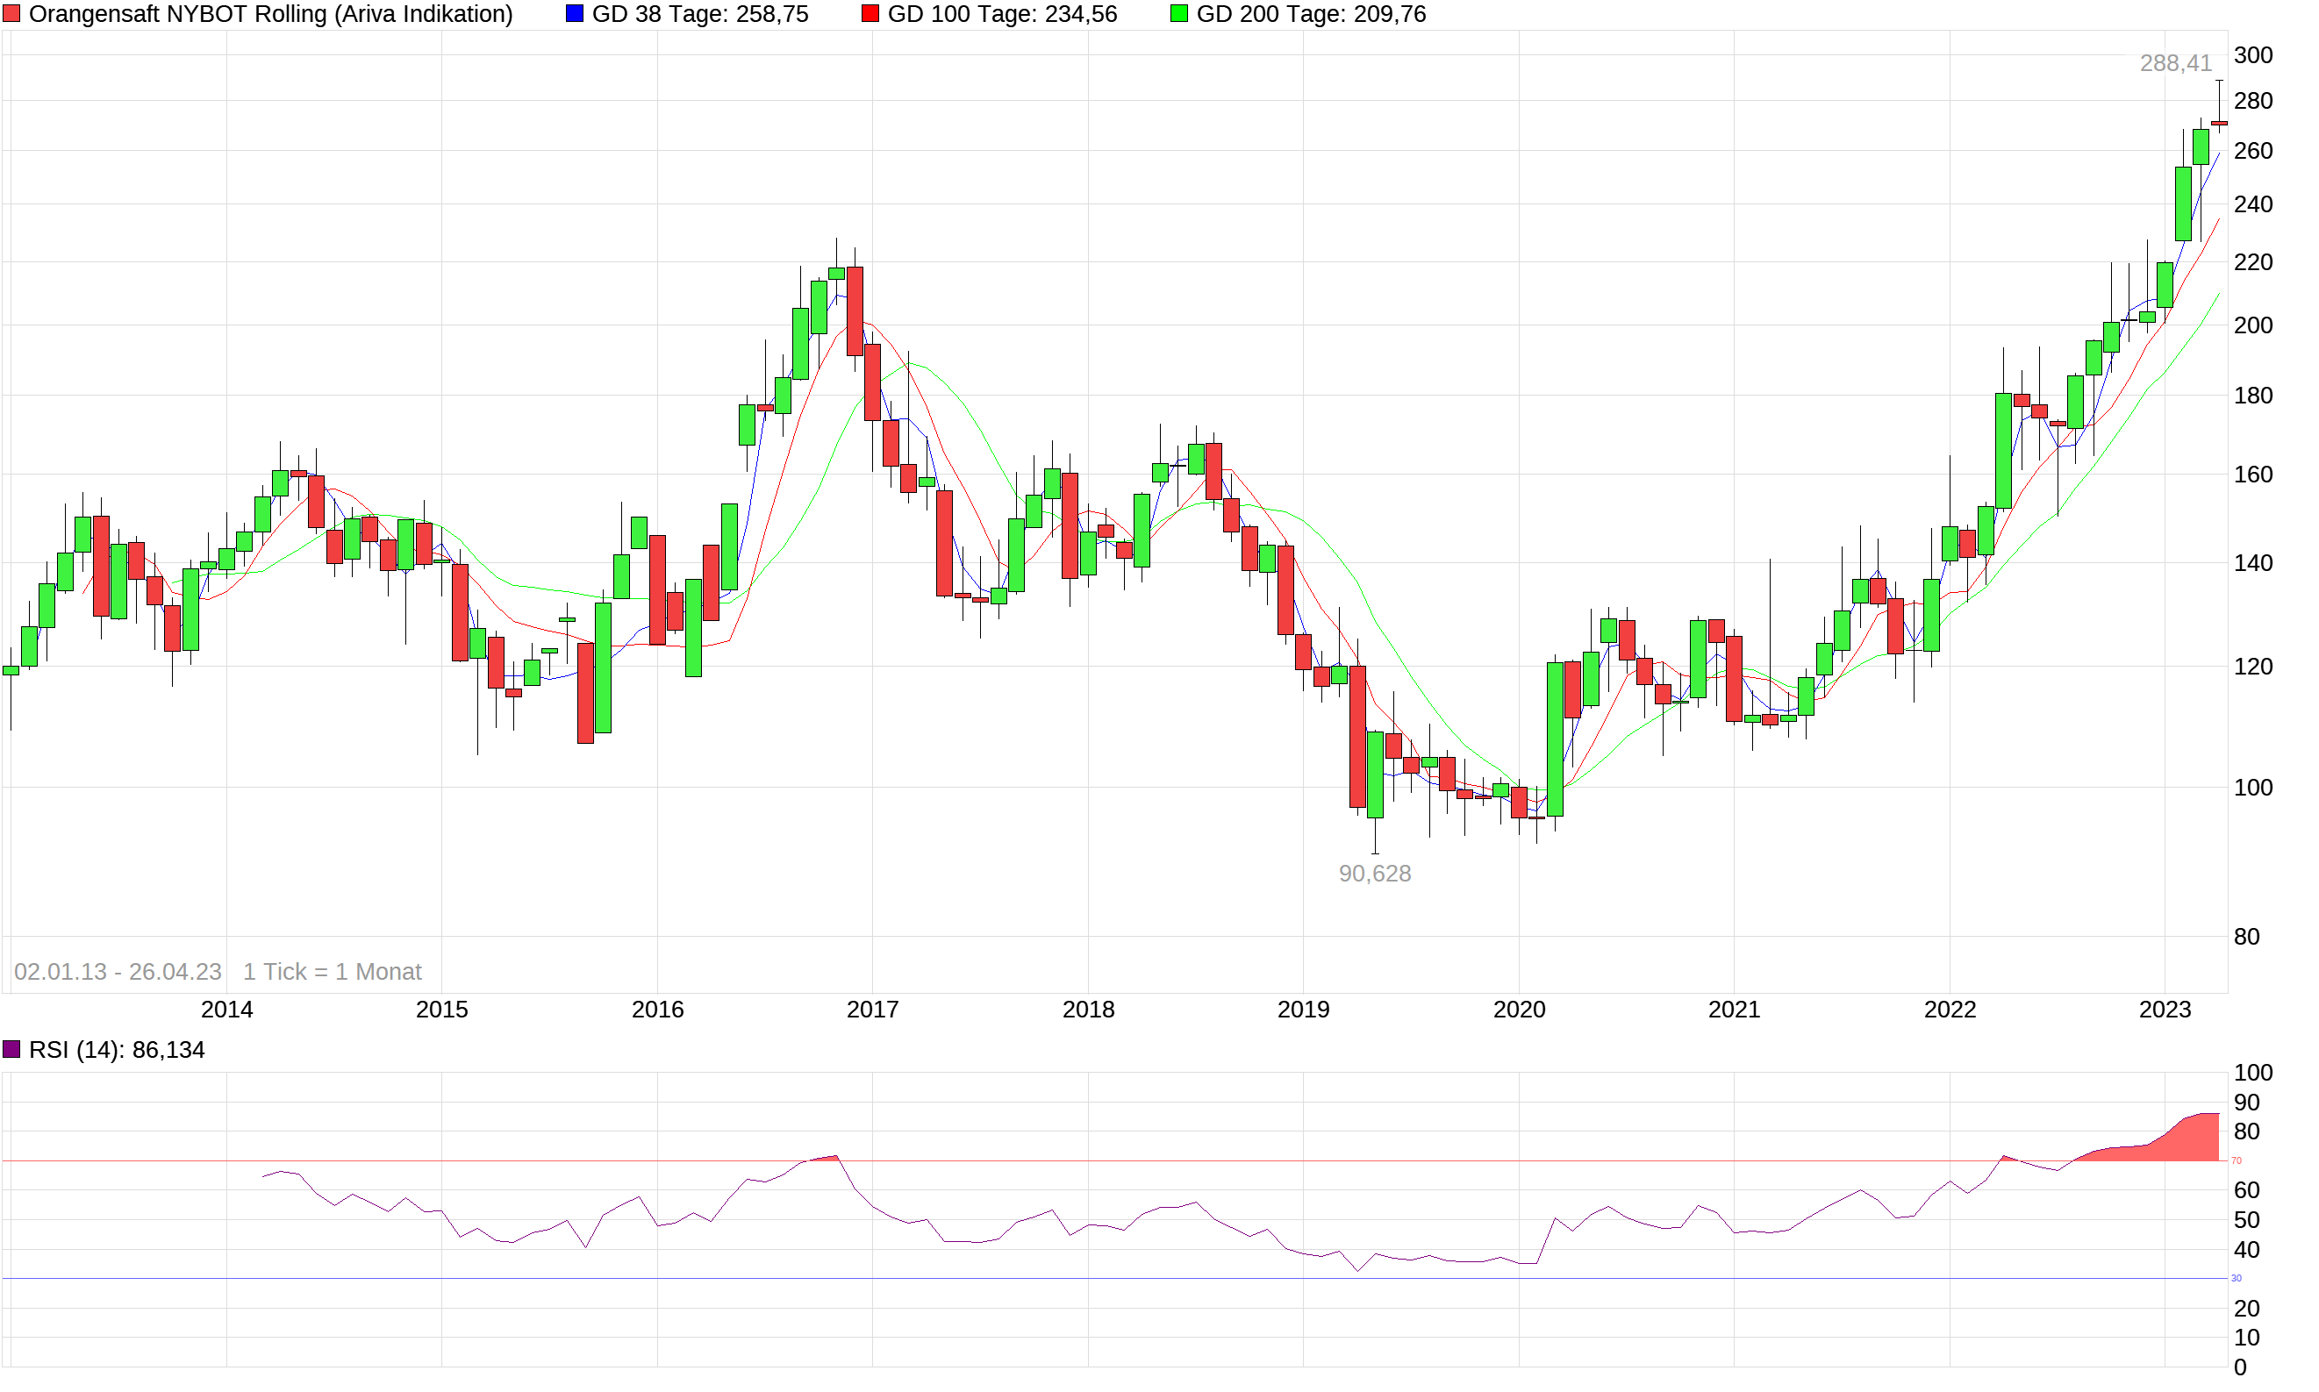This screenshot has height=1392, width=2319.
Task: Click the GD 200 Tage: 209,76 label
Action: [x=1311, y=14]
